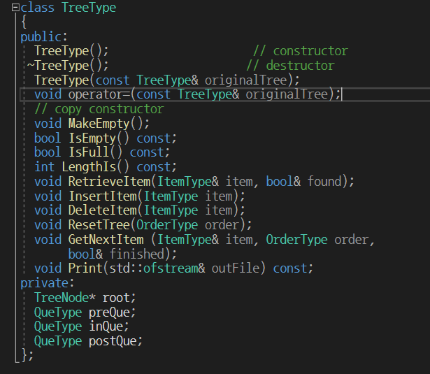The height and width of the screenshot is (374, 430).
Task: Click the 'postQue' member variable
Action: click(113, 341)
